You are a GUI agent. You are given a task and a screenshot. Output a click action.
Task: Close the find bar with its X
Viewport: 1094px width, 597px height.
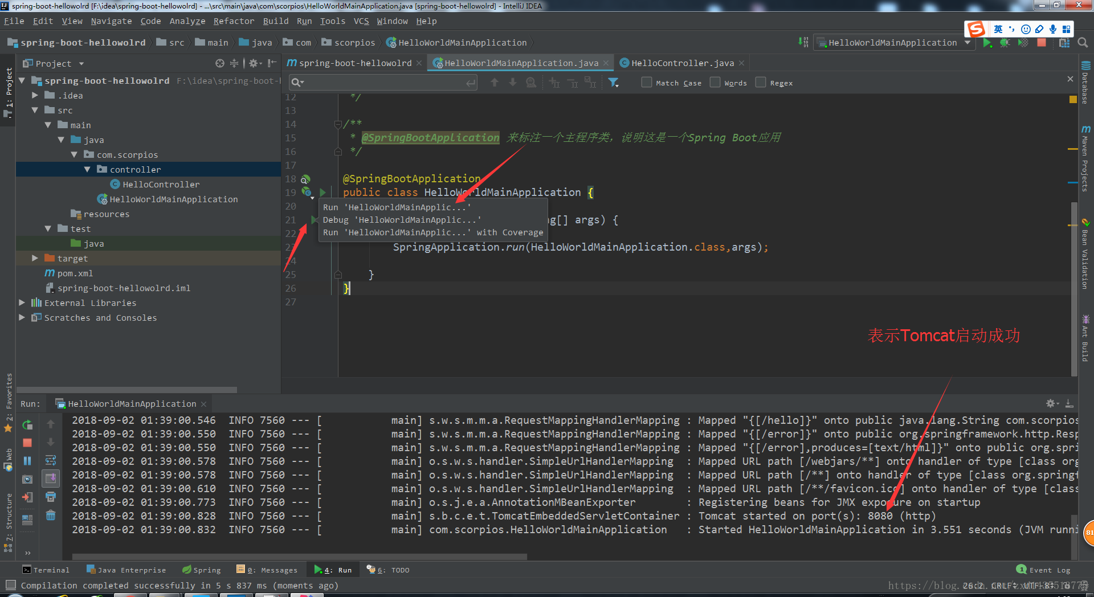[x=1070, y=79]
